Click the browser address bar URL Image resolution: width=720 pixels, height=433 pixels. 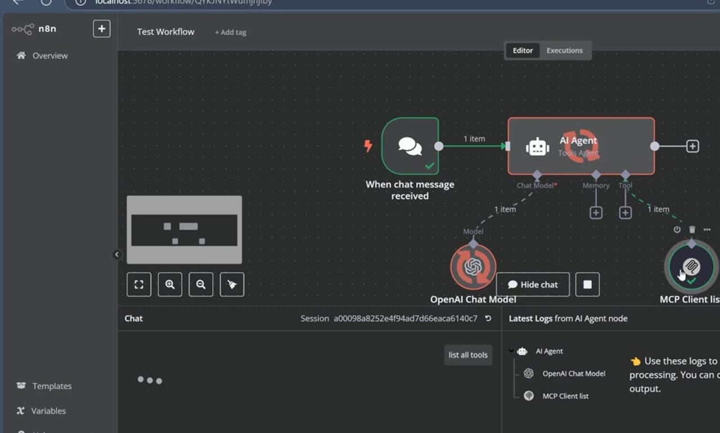pos(183,2)
